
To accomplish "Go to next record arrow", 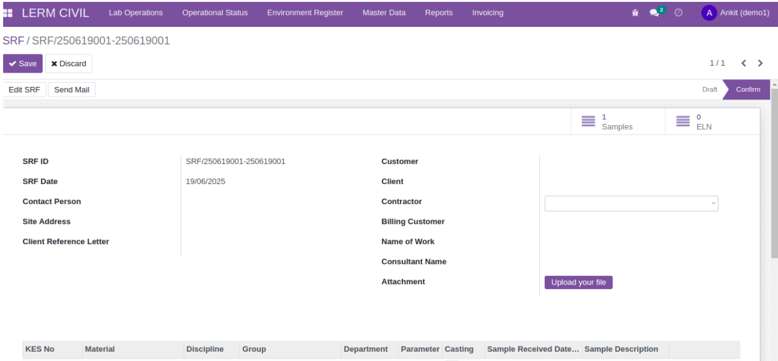I will click(760, 63).
